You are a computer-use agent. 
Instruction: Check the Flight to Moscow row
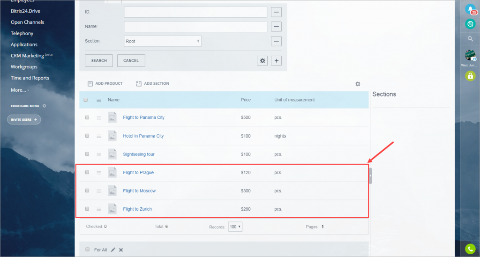[87, 191]
